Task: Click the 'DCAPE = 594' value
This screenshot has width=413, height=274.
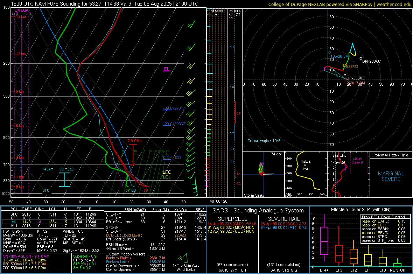Action: pos(14,247)
